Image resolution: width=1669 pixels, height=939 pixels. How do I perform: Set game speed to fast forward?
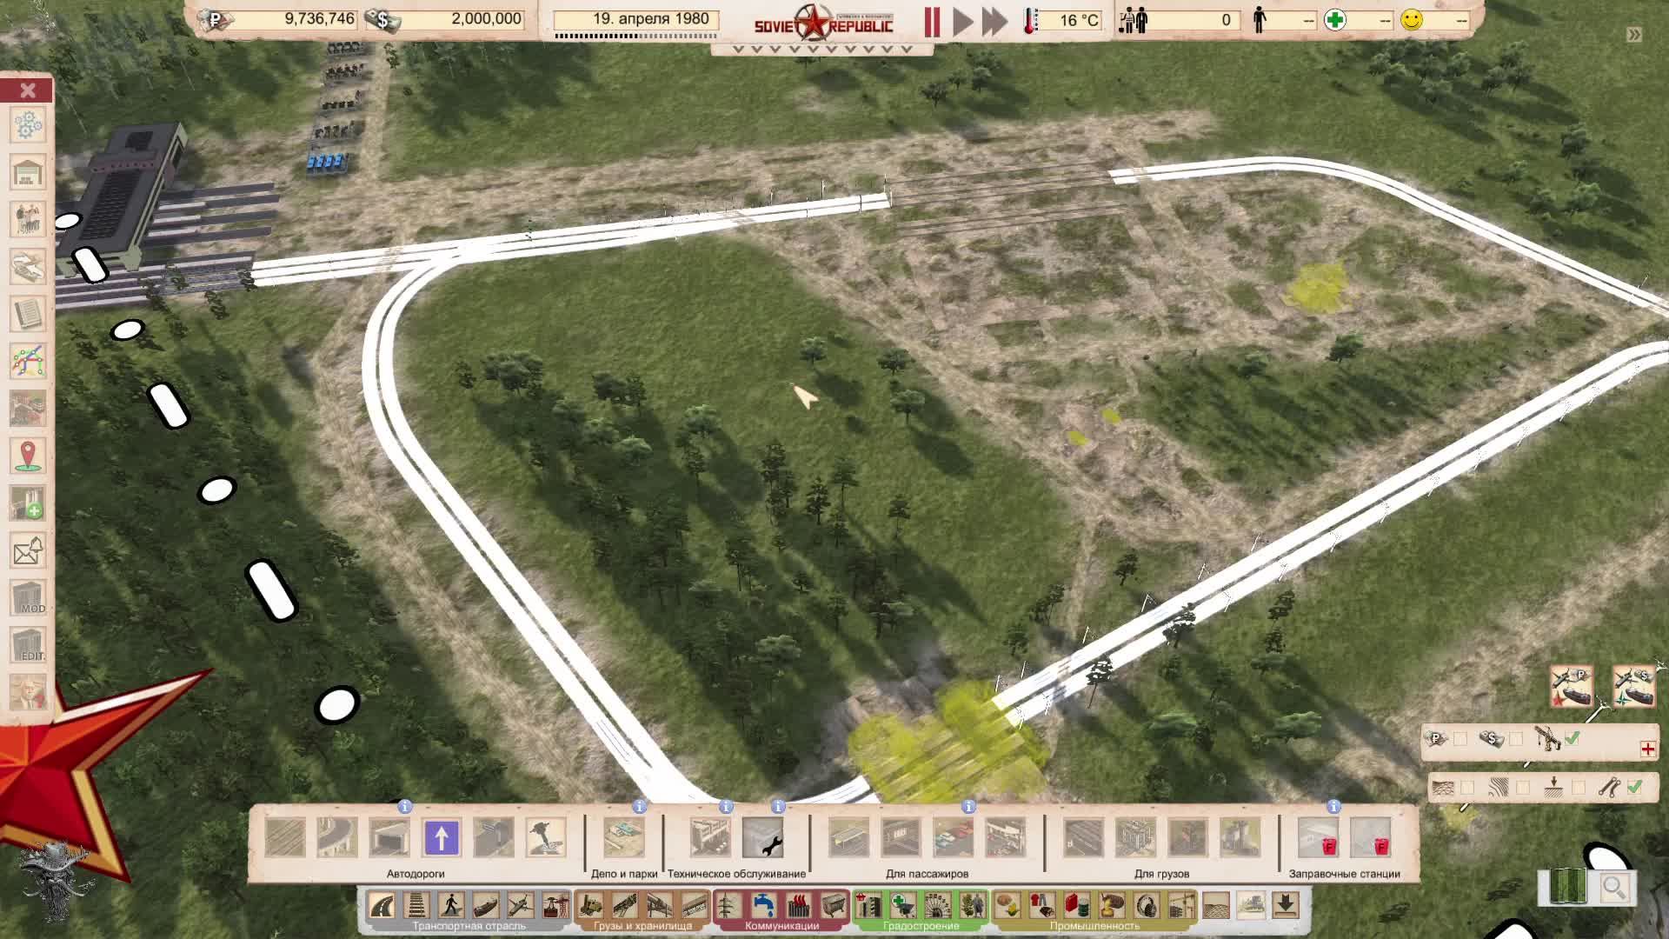(x=994, y=22)
